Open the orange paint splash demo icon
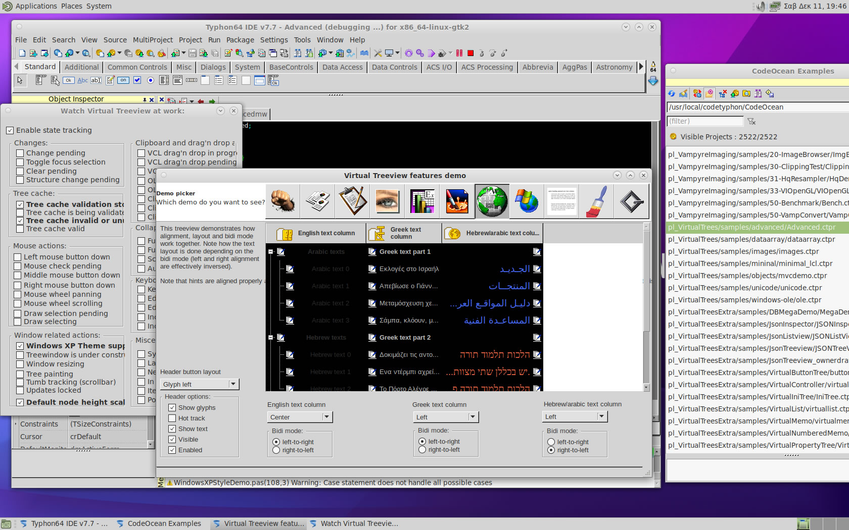The width and height of the screenshot is (849, 530). [x=457, y=201]
